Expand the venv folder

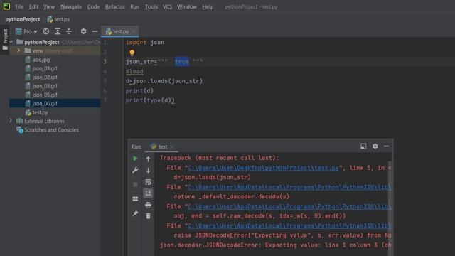[x=19, y=50]
